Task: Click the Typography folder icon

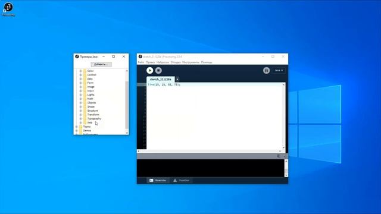Action: pyautogui.click(x=85, y=119)
